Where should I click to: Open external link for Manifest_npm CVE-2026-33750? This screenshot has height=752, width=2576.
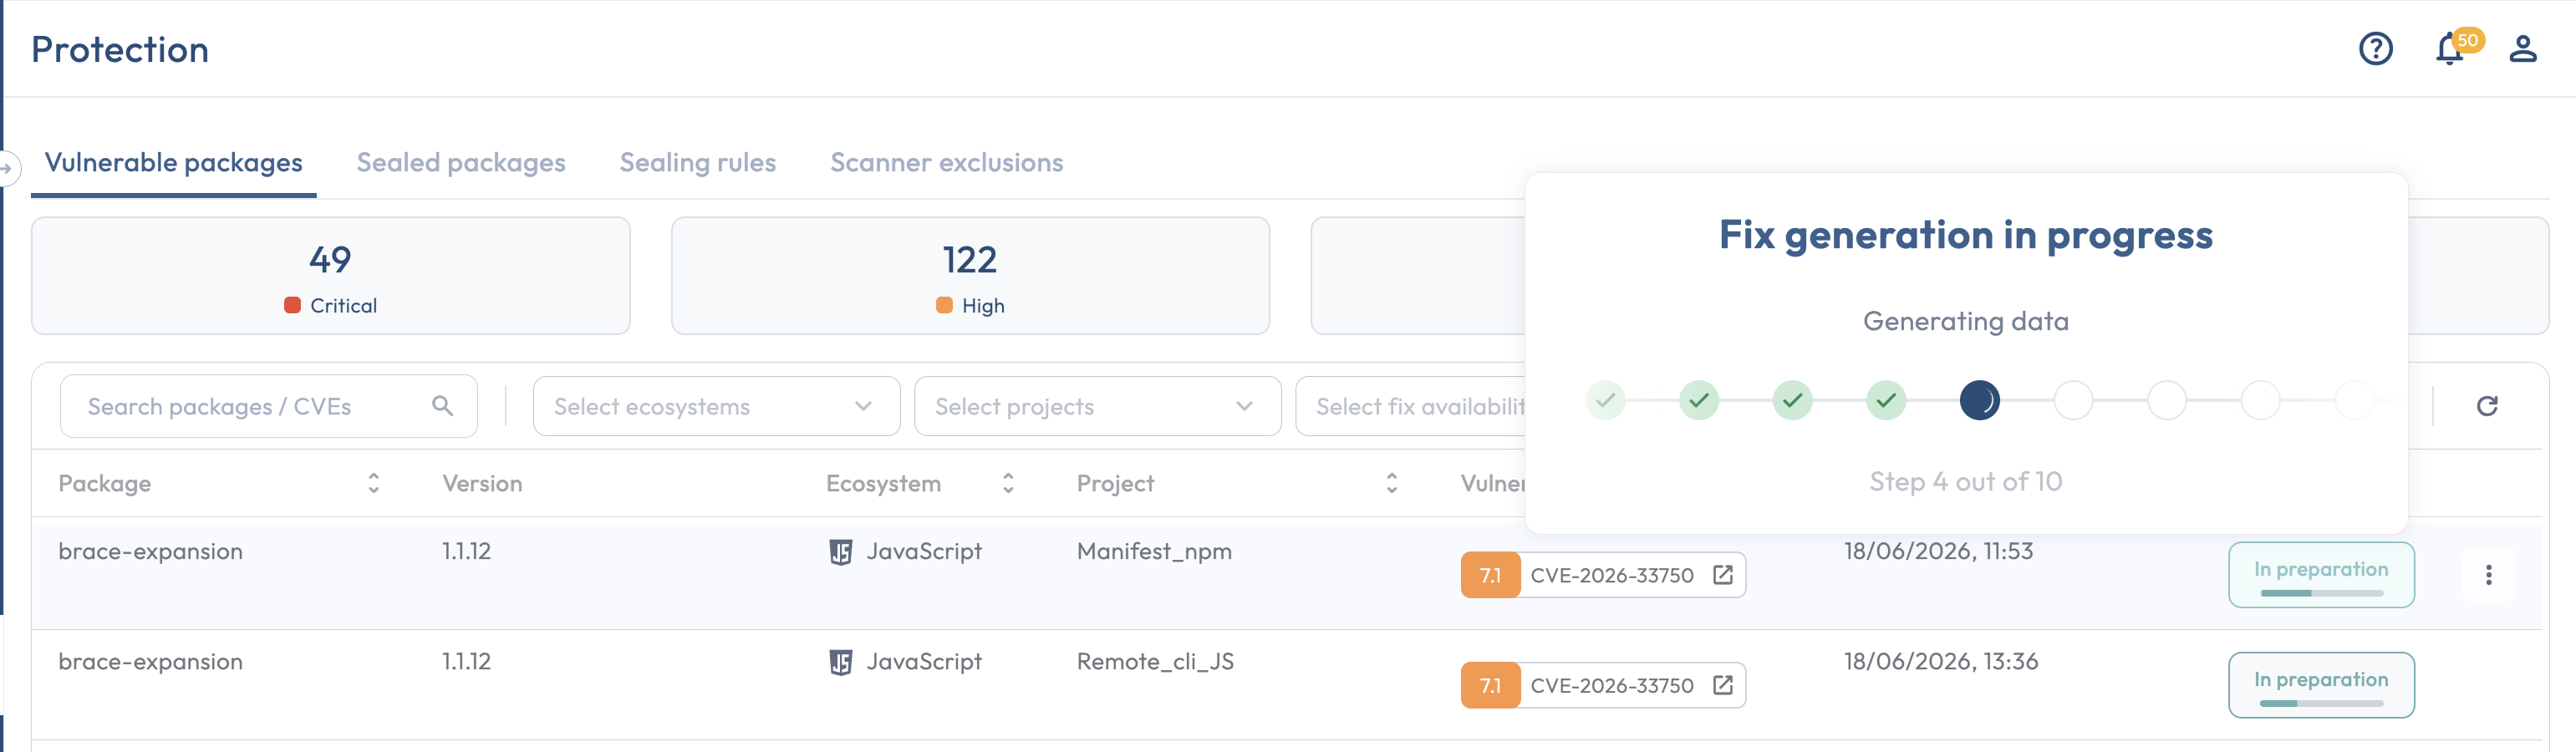tap(1722, 575)
